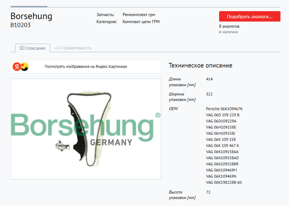The image size is (289, 206).
Task: Select OEM number VAG 06K 109 467 K
Action: point(222,146)
